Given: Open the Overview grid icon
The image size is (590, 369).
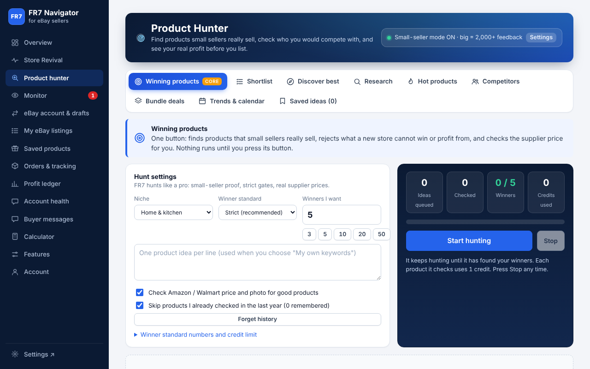Looking at the screenshot, I should (15, 42).
